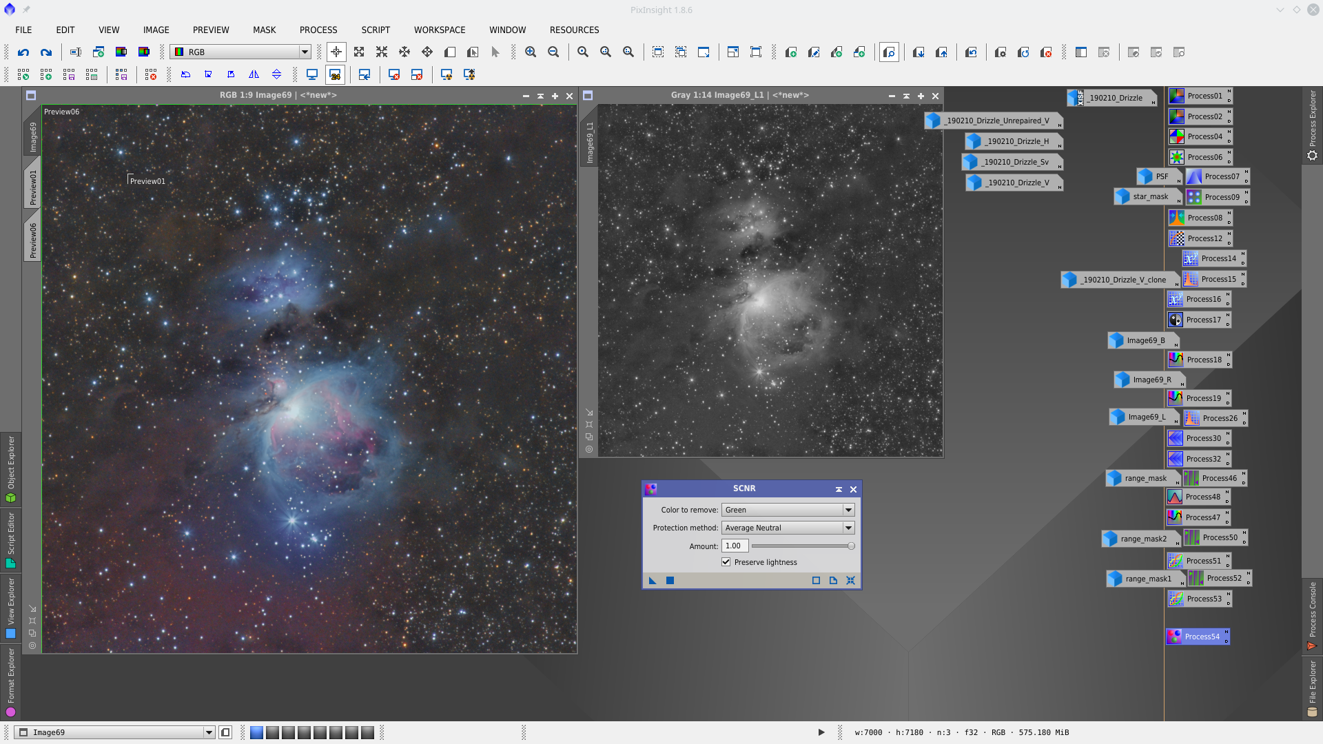Open the Protection method dropdown
This screenshot has height=744, width=1323.
[x=788, y=528]
